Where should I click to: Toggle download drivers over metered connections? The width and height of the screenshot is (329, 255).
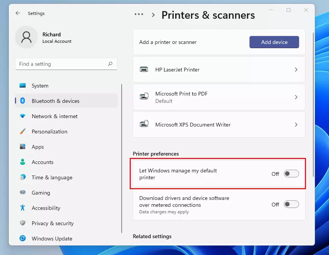click(x=291, y=204)
